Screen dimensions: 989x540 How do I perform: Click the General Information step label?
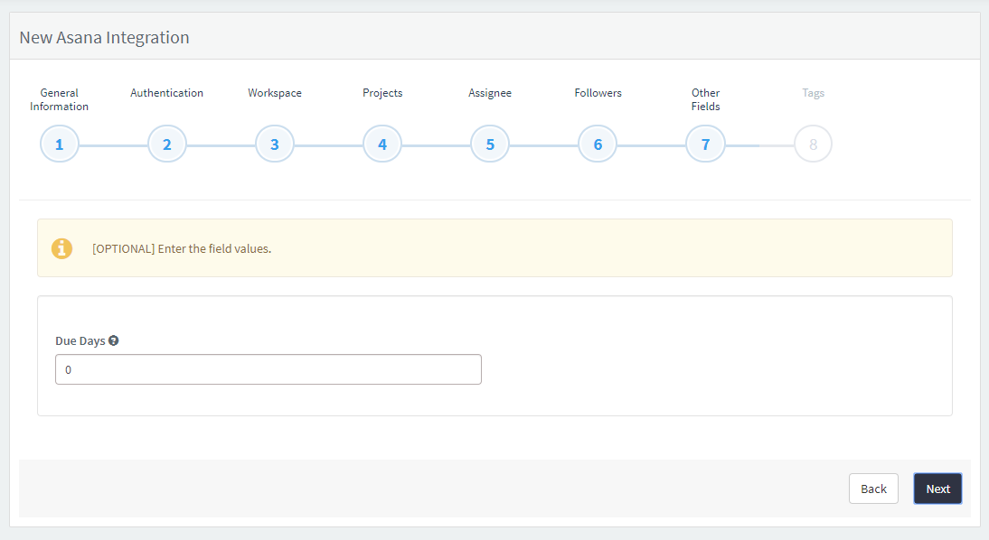60,99
